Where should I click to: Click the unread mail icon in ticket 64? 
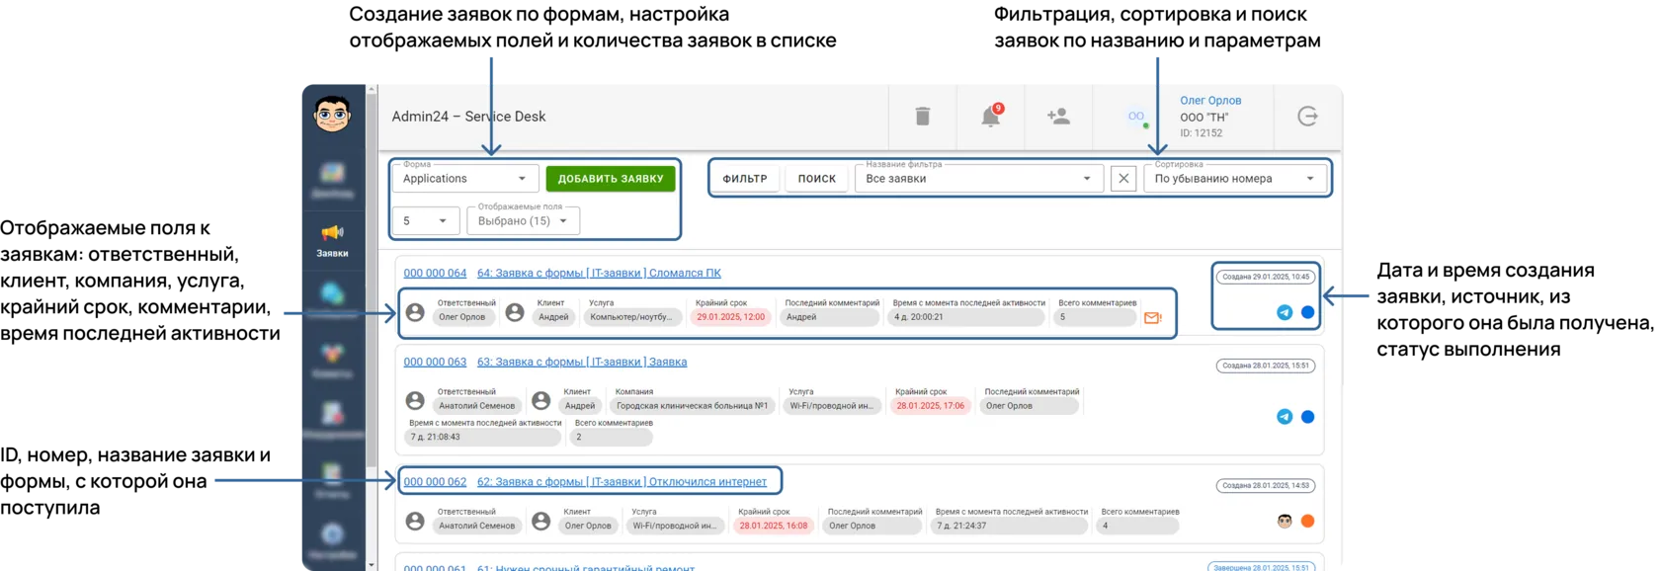point(1152,318)
